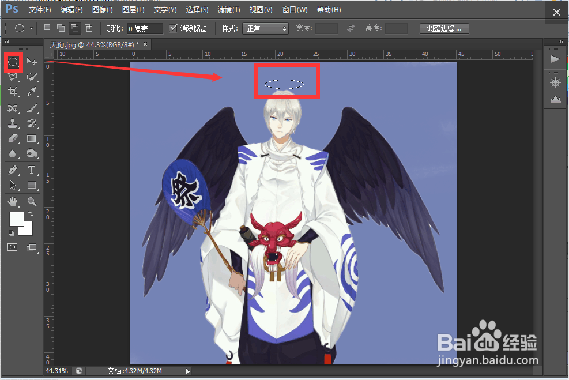Screen dimensions: 569x380
Task: Select the Gradient tool
Action: (32, 138)
